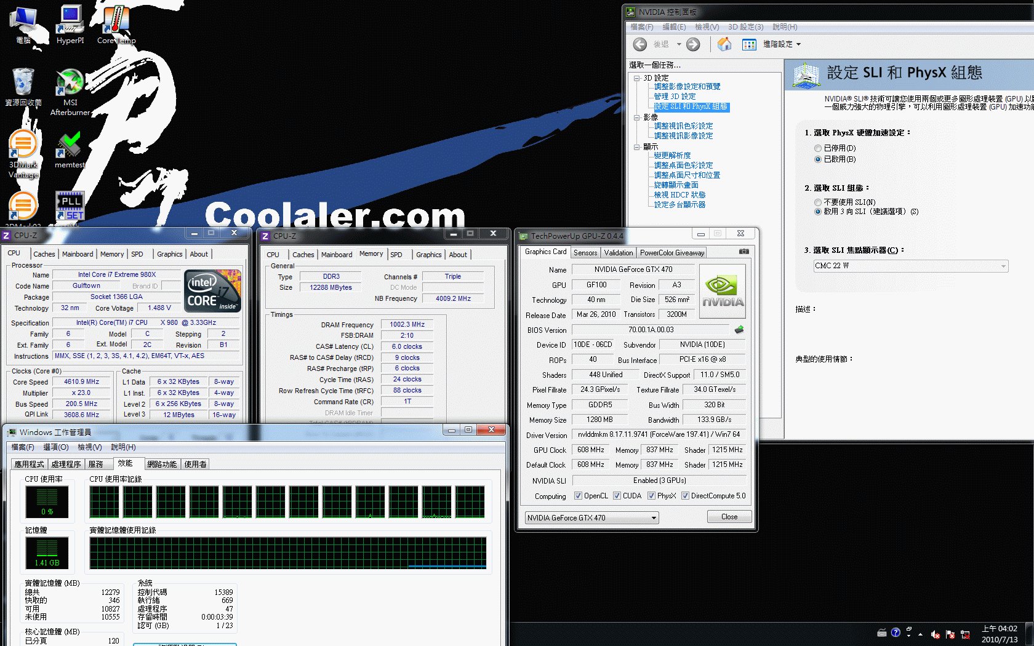The width and height of the screenshot is (1034, 646).
Task: Click the forward arrow in NVIDIA control panel
Action: click(x=693, y=44)
